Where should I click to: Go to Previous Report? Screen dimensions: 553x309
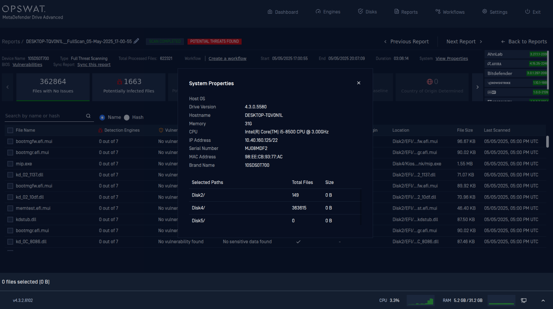(x=406, y=42)
